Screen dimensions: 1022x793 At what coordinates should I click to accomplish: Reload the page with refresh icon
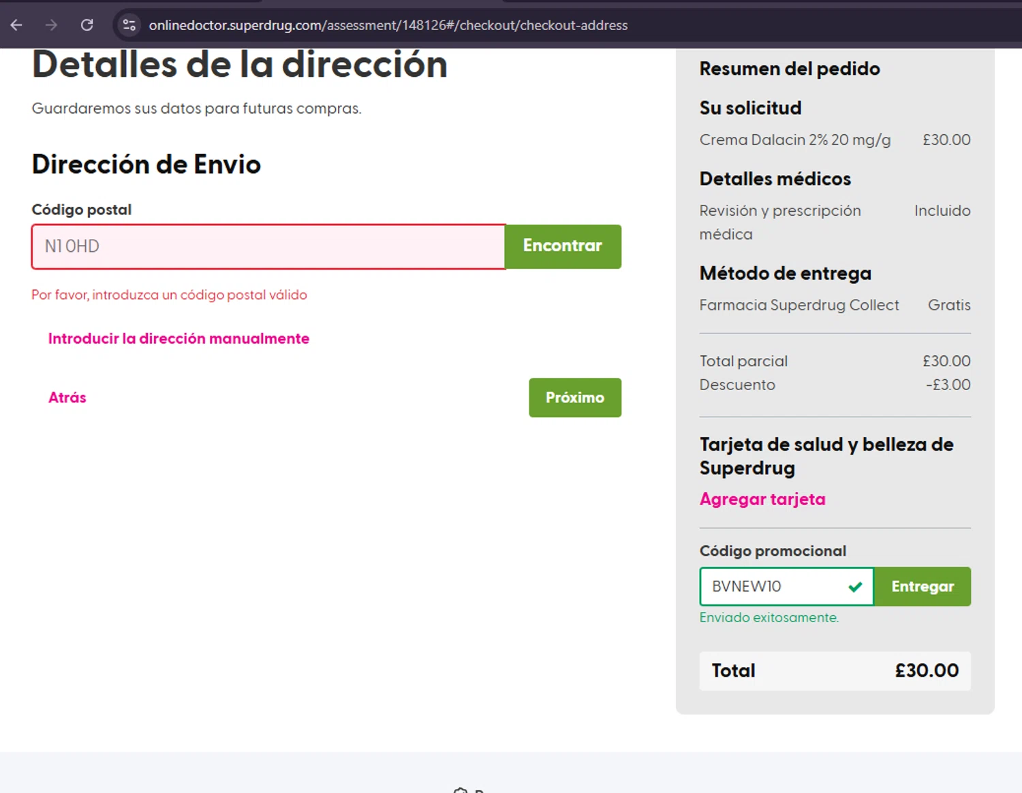(87, 25)
